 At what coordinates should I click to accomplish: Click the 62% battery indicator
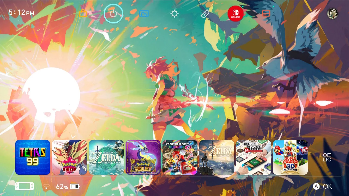(68, 187)
